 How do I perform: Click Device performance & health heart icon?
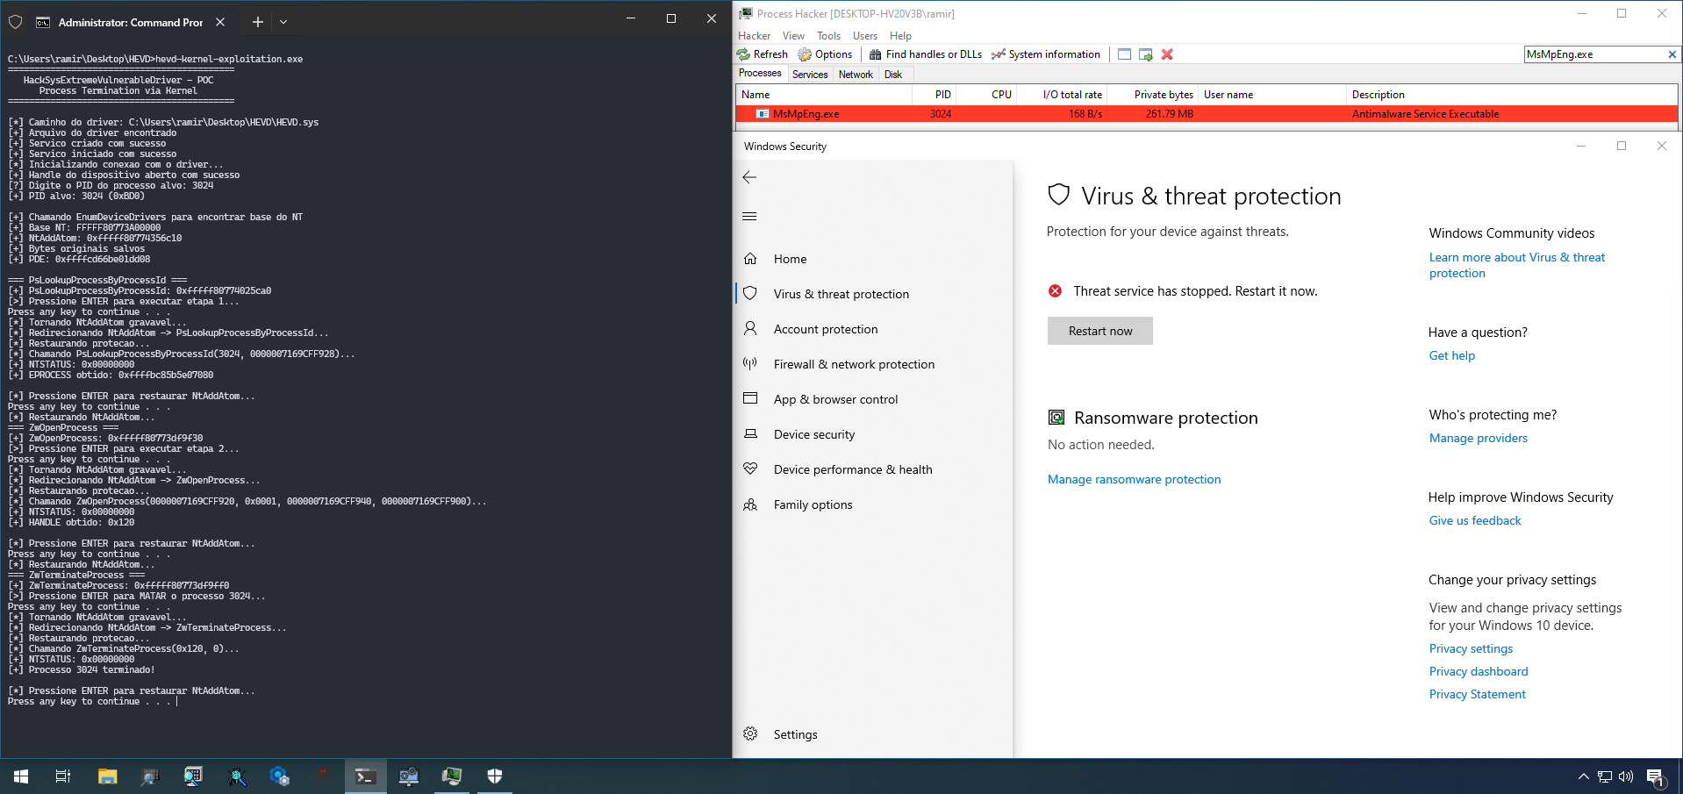[x=750, y=469]
